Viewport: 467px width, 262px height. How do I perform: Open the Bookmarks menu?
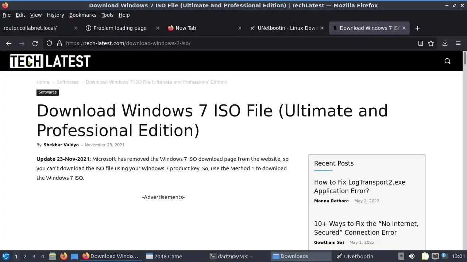pyautogui.click(x=83, y=15)
